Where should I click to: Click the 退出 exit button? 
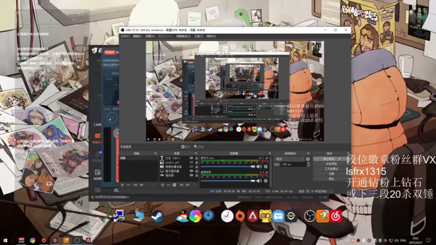point(331,179)
